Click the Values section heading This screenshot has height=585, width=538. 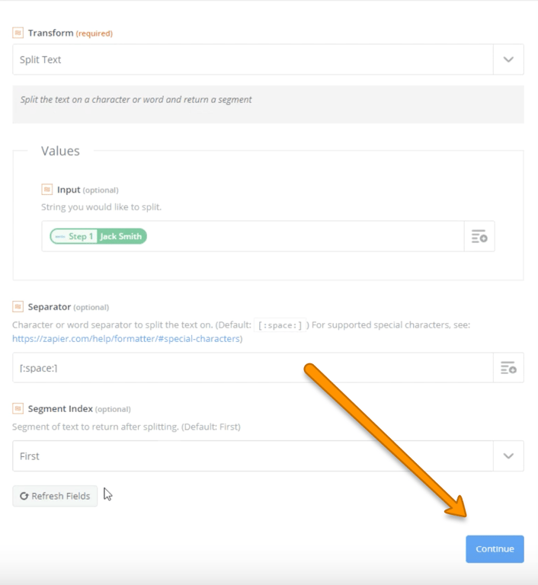pyautogui.click(x=60, y=151)
